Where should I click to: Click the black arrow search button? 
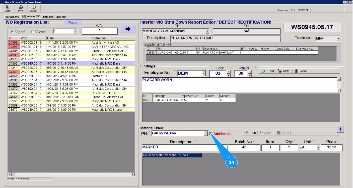[128, 29]
